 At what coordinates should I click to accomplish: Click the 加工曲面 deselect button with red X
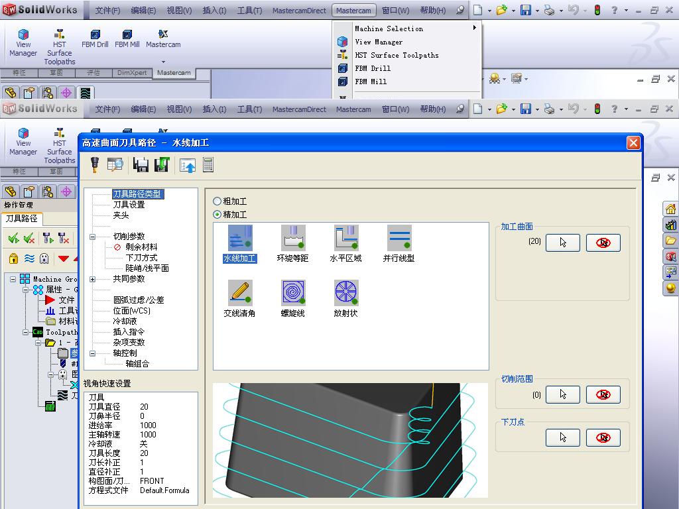coord(603,243)
